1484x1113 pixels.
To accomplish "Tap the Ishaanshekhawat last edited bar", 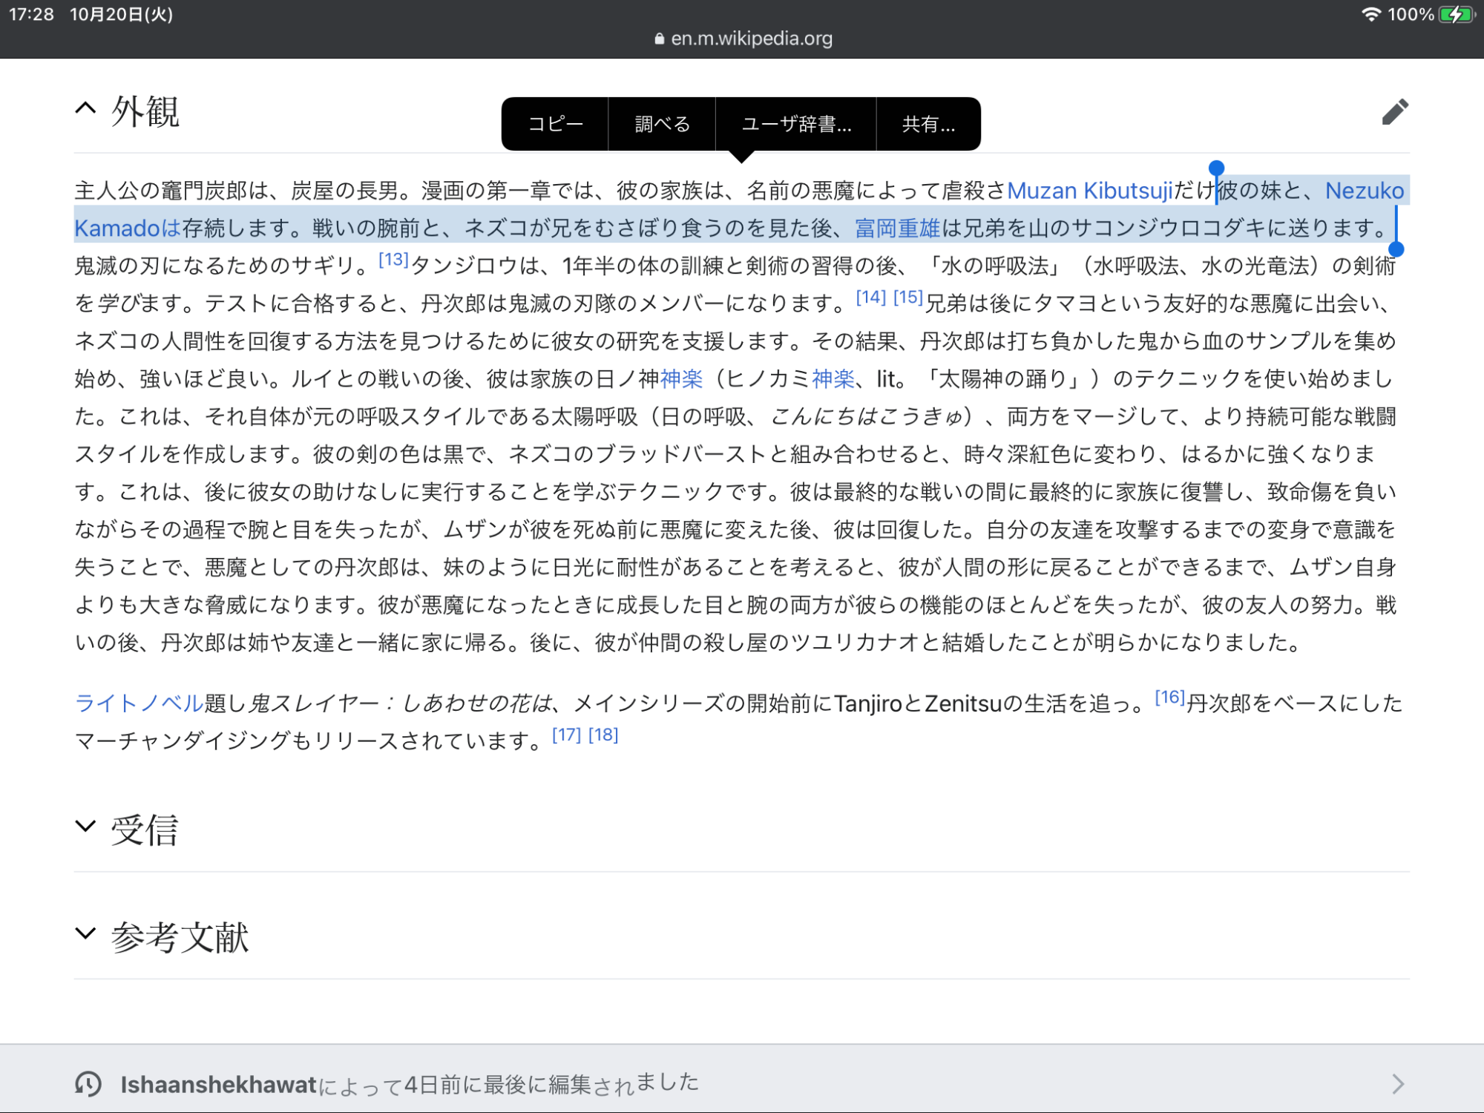I will (x=408, y=1084).
